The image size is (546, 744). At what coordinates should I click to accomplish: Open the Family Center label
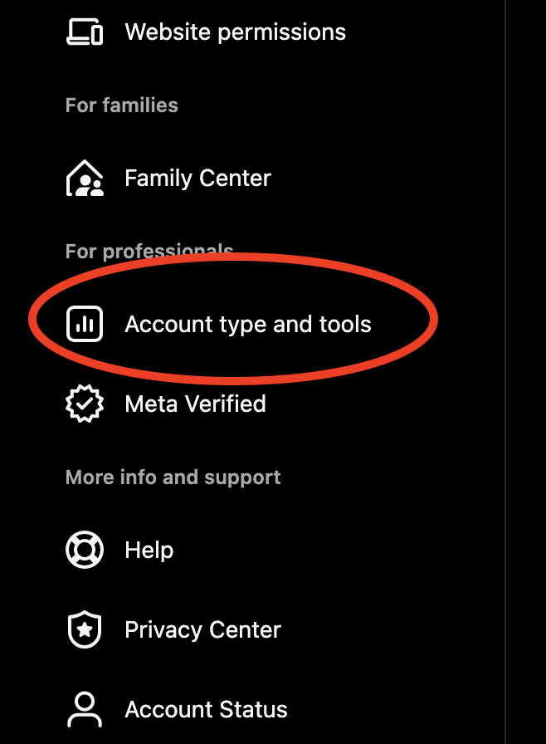(x=197, y=179)
